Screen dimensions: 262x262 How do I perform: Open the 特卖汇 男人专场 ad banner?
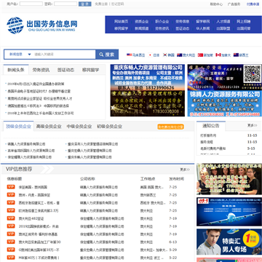click(229, 242)
